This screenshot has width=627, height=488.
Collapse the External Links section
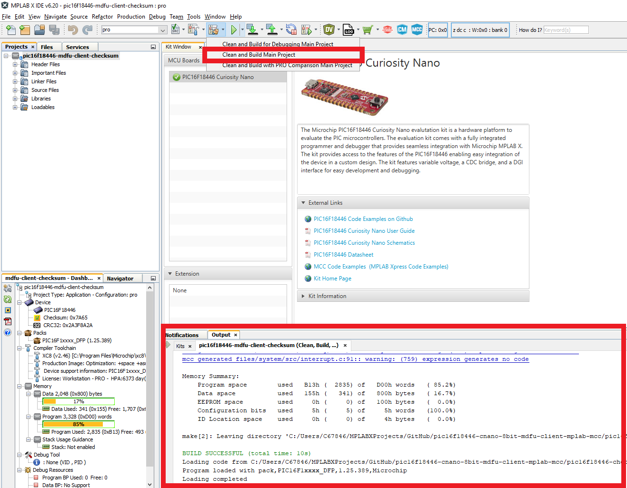pyautogui.click(x=303, y=203)
